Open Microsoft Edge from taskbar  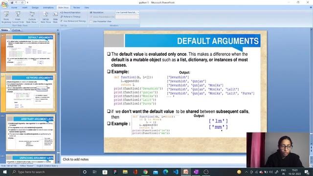pyautogui.click(x=165, y=172)
